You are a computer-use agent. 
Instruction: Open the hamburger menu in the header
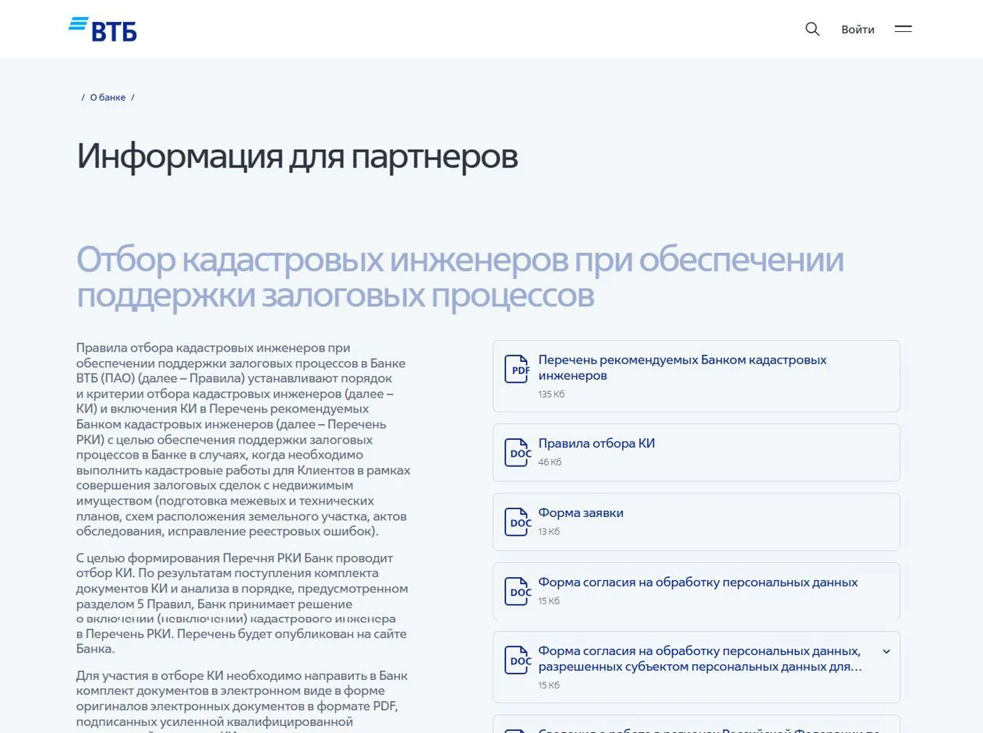[903, 29]
